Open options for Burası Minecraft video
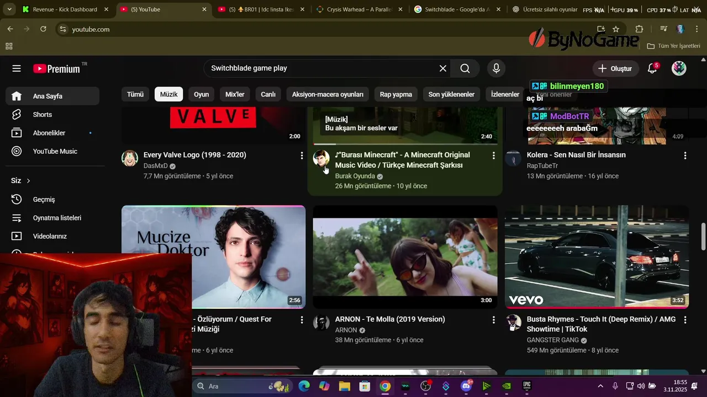 point(493,156)
